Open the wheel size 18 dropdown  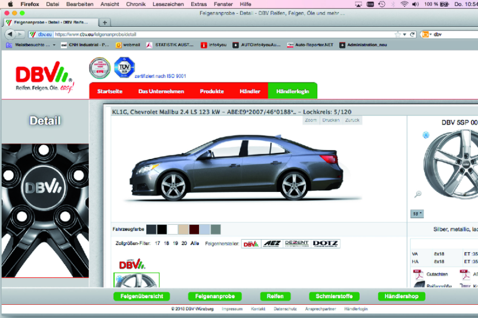pyautogui.click(x=417, y=213)
